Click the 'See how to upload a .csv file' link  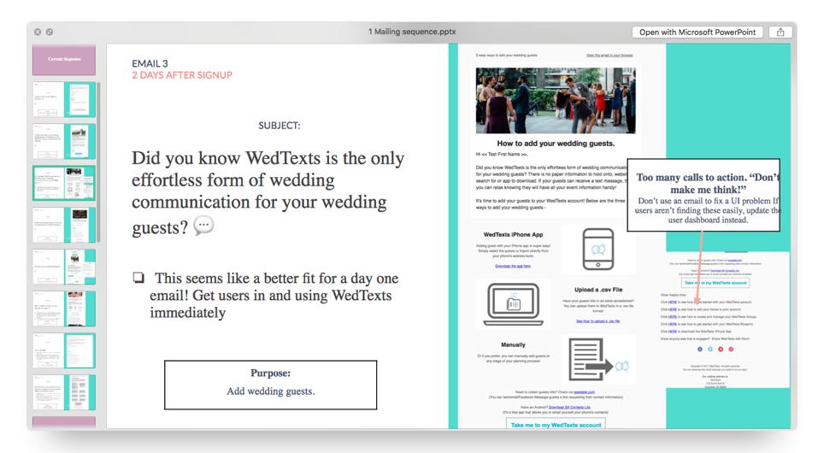tap(598, 321)
